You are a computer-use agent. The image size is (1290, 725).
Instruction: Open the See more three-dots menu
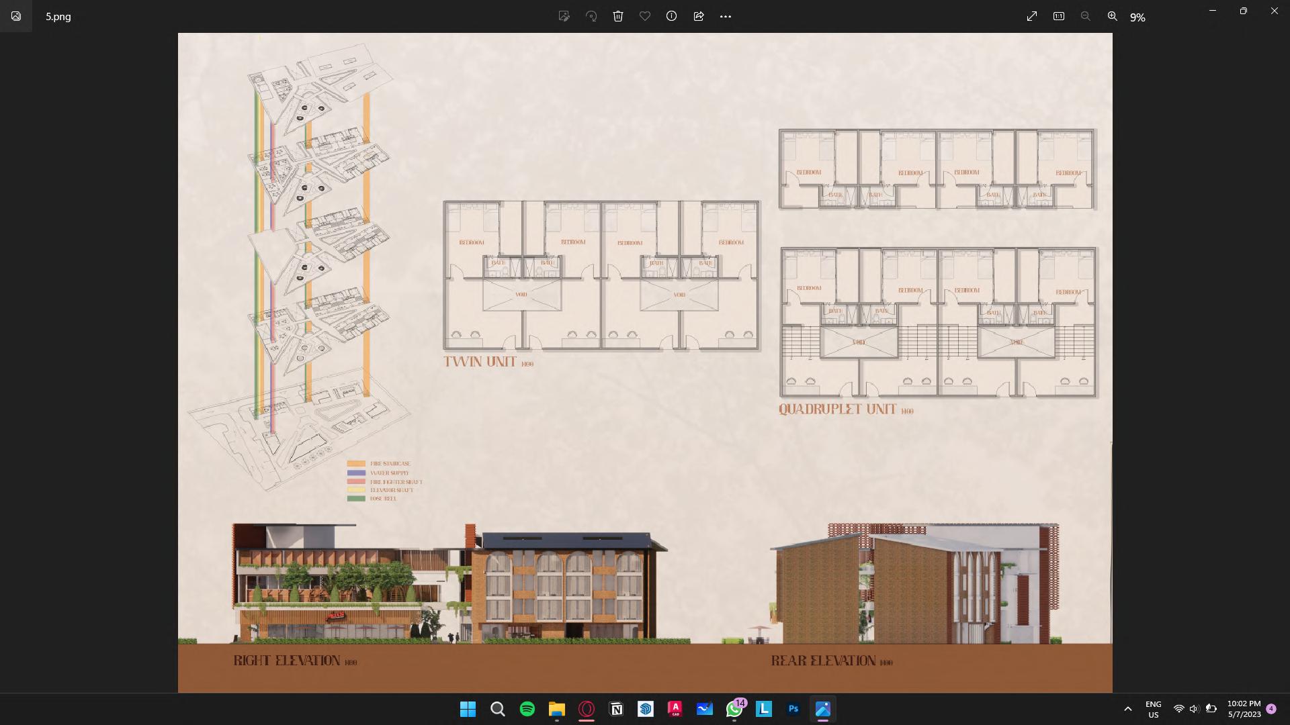click(726, 16)
